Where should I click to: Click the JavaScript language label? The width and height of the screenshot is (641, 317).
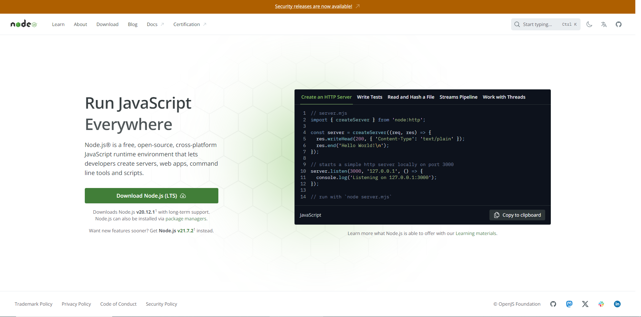click(x=310, y=215)
